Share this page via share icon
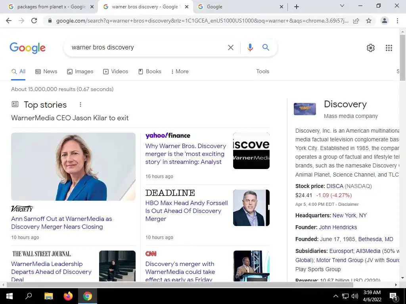 (x=356, y=21)
